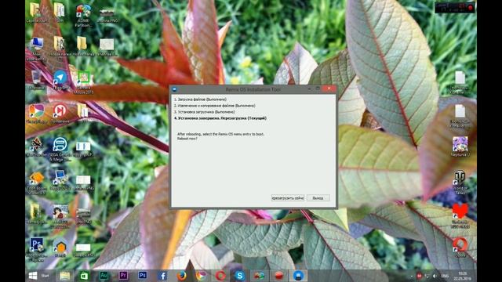Click the red round taskbar icon

coord(279,276)
